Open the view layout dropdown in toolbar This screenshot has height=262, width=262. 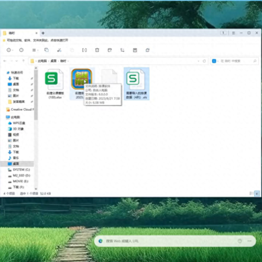[x=35, y=50]
